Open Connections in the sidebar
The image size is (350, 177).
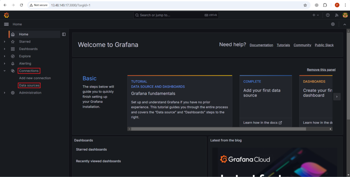point(29,71)
